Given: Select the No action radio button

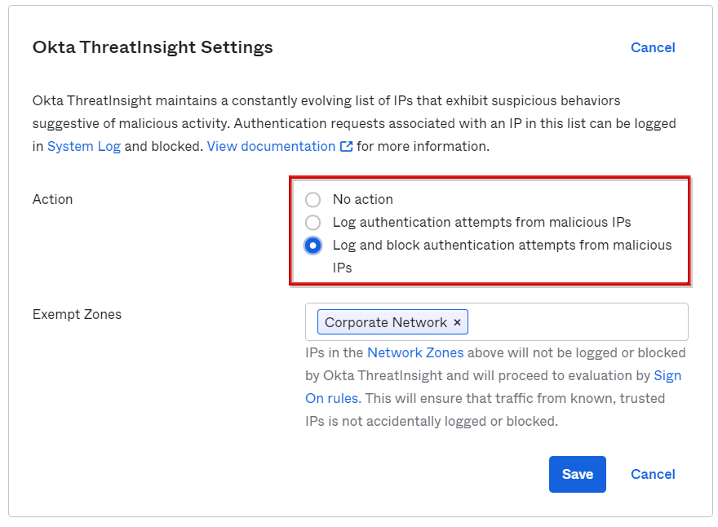Looking at the screenshot, I should [312, 200].
